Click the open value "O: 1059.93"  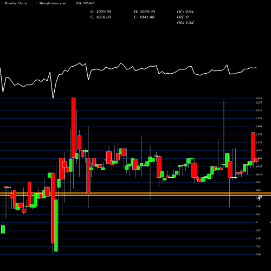pyautogui.click(x=101, y=12)
